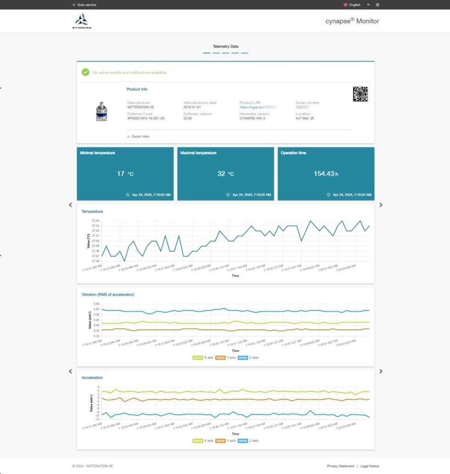The height and width of the screenshot is (474, 450).
Task: Click the settings icon in the top bar
Action: 377,5
